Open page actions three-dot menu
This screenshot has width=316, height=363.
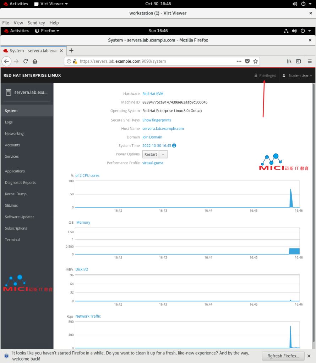pyautogui.click(x=239, y=61)
